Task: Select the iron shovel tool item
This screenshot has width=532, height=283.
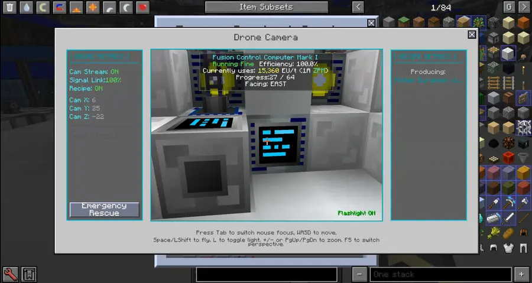Action: tap(494, 203)
